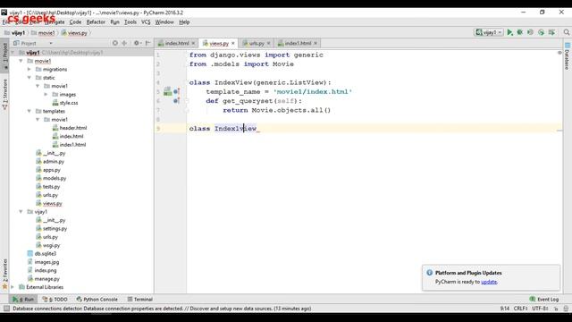Open the Window menu
The height and width of the screenshot is (322, 572).
pyautogui.click(x=164, y=21)
